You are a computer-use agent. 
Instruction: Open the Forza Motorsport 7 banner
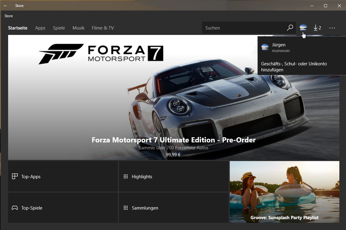point(174,97)
